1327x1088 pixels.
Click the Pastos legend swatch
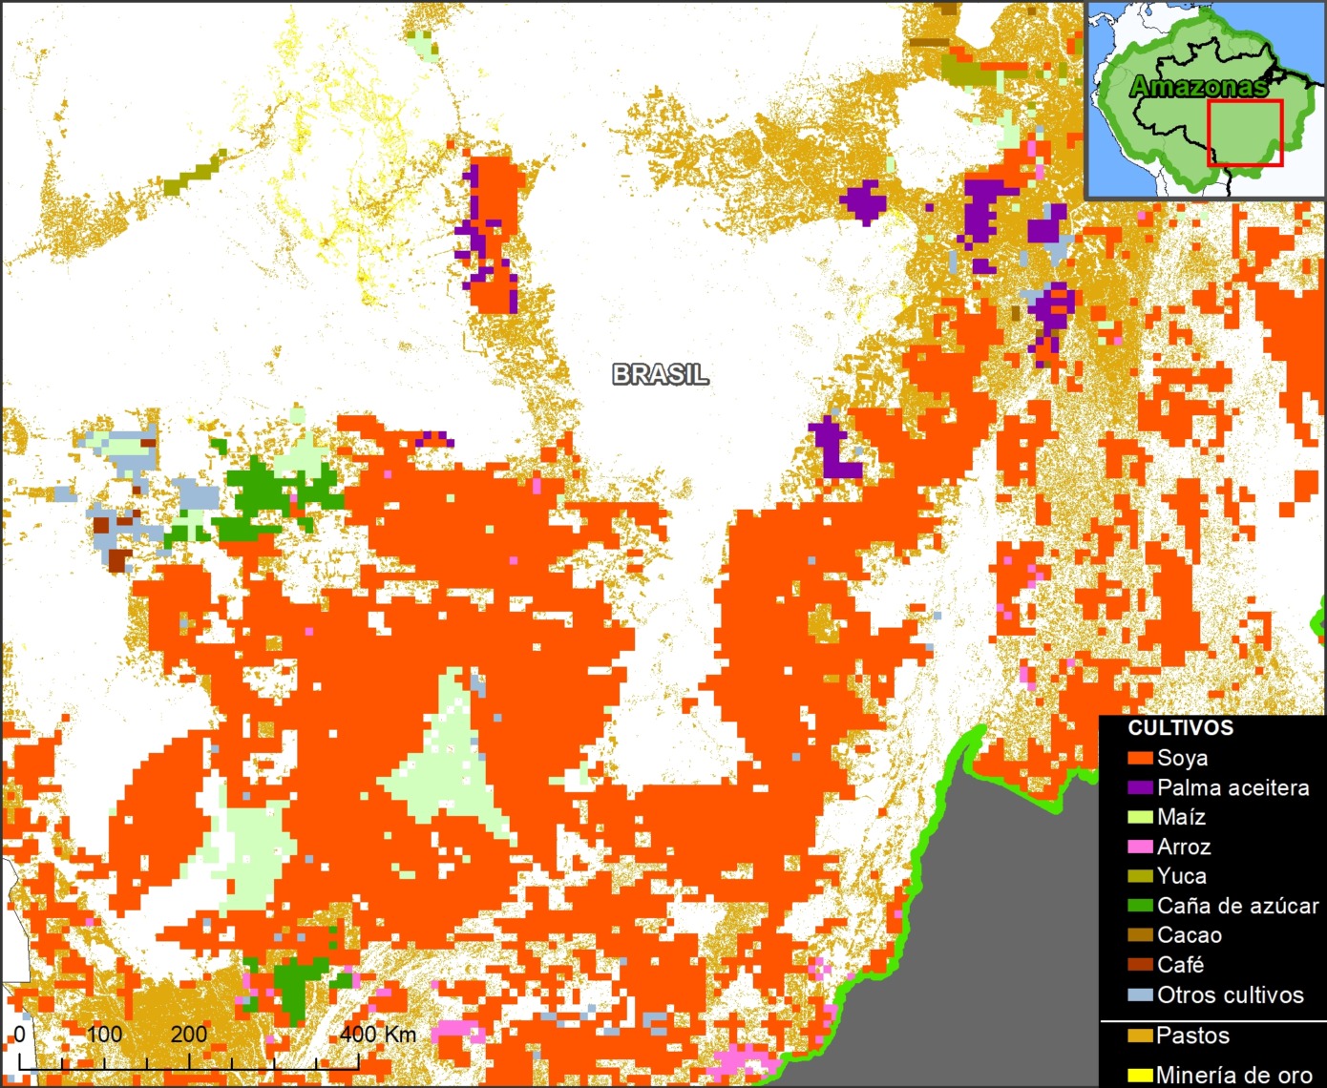click(1140, 1036)
